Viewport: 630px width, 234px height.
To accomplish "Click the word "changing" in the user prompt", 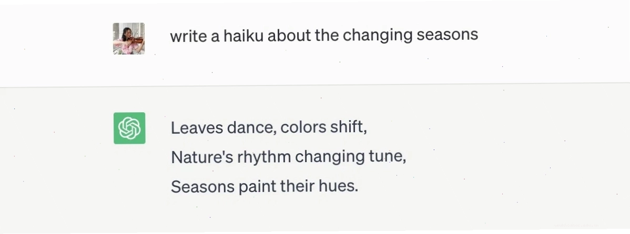I will click(x=378, y=36).
